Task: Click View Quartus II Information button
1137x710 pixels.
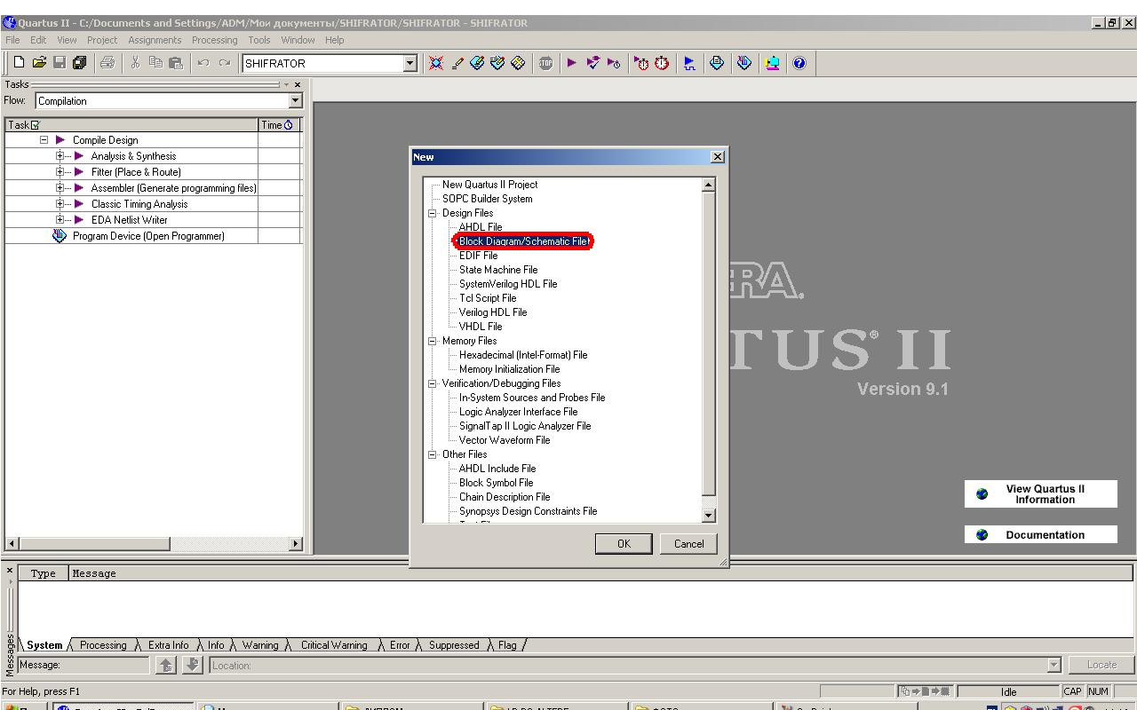Action: click(x=1041, y=494)
